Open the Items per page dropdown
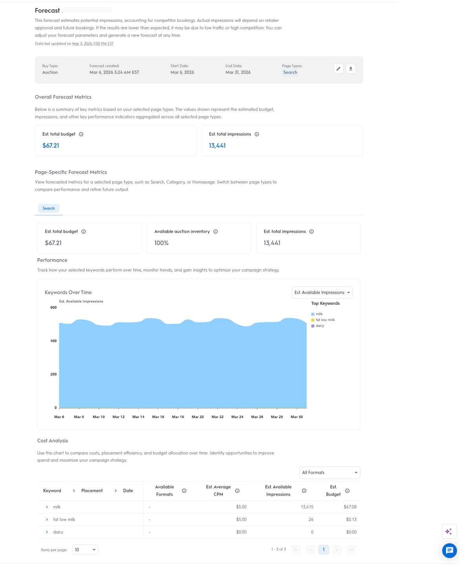 click(85, 550)
